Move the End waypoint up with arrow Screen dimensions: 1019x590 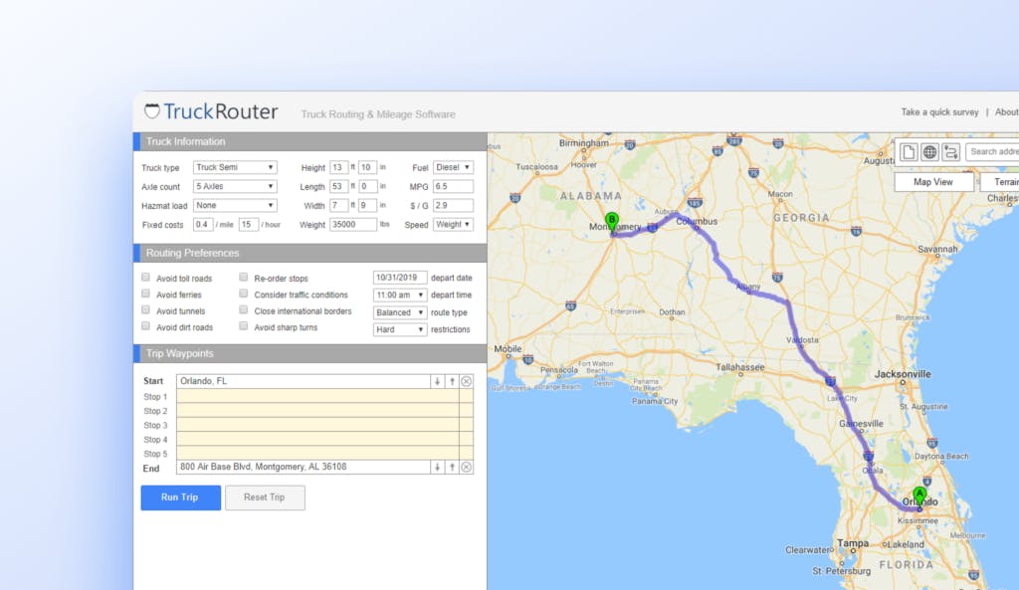(x=453, y=468)
